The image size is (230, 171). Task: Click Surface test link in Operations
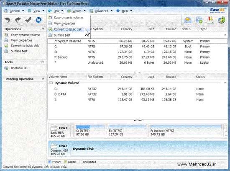pyautogui.click(x=19, y=51)
